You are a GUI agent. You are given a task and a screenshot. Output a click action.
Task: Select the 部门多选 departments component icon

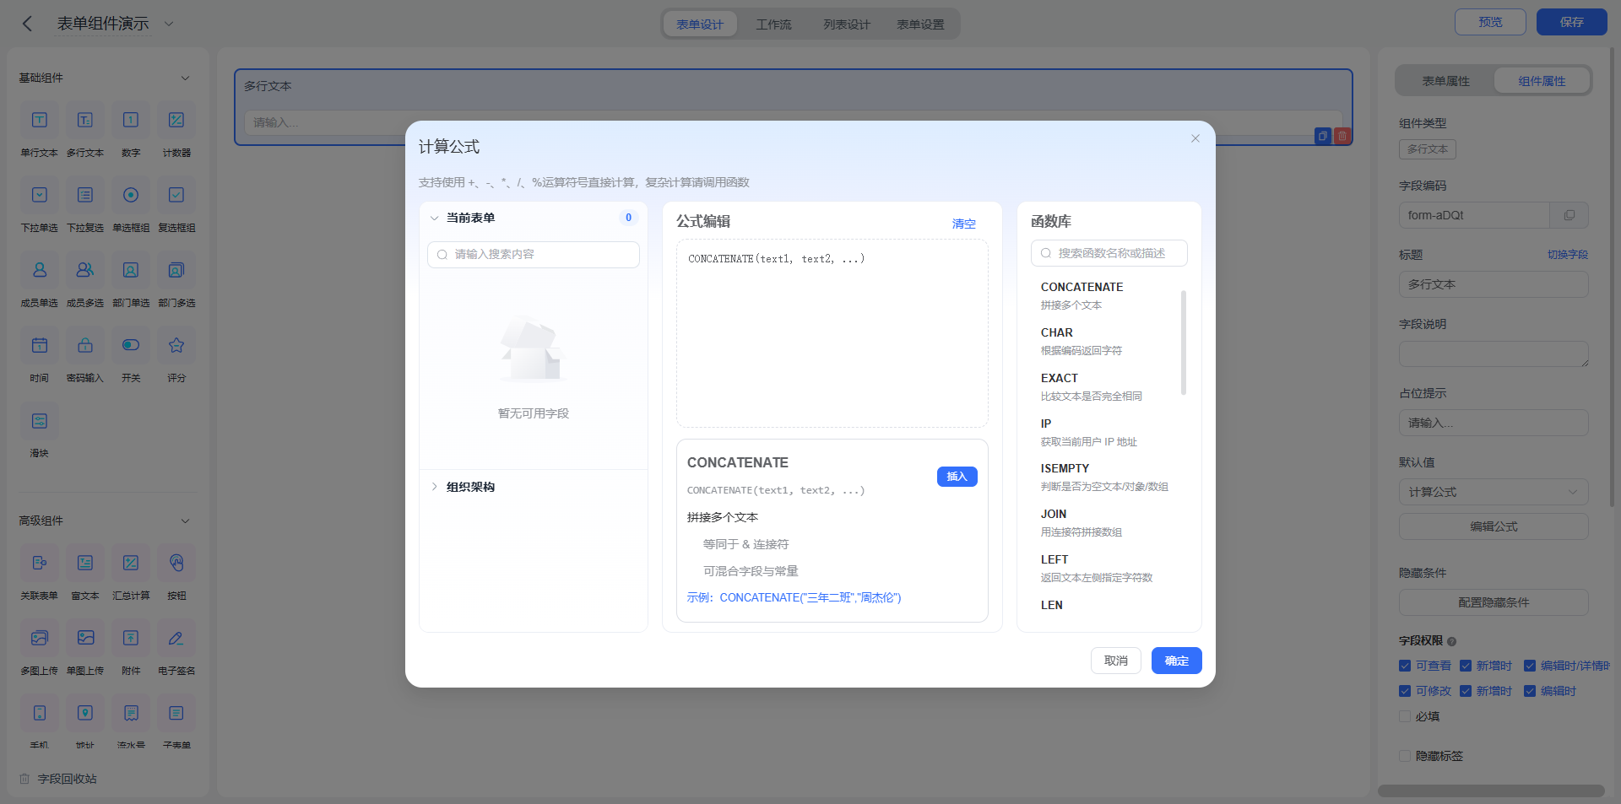(x=176, y=270)
